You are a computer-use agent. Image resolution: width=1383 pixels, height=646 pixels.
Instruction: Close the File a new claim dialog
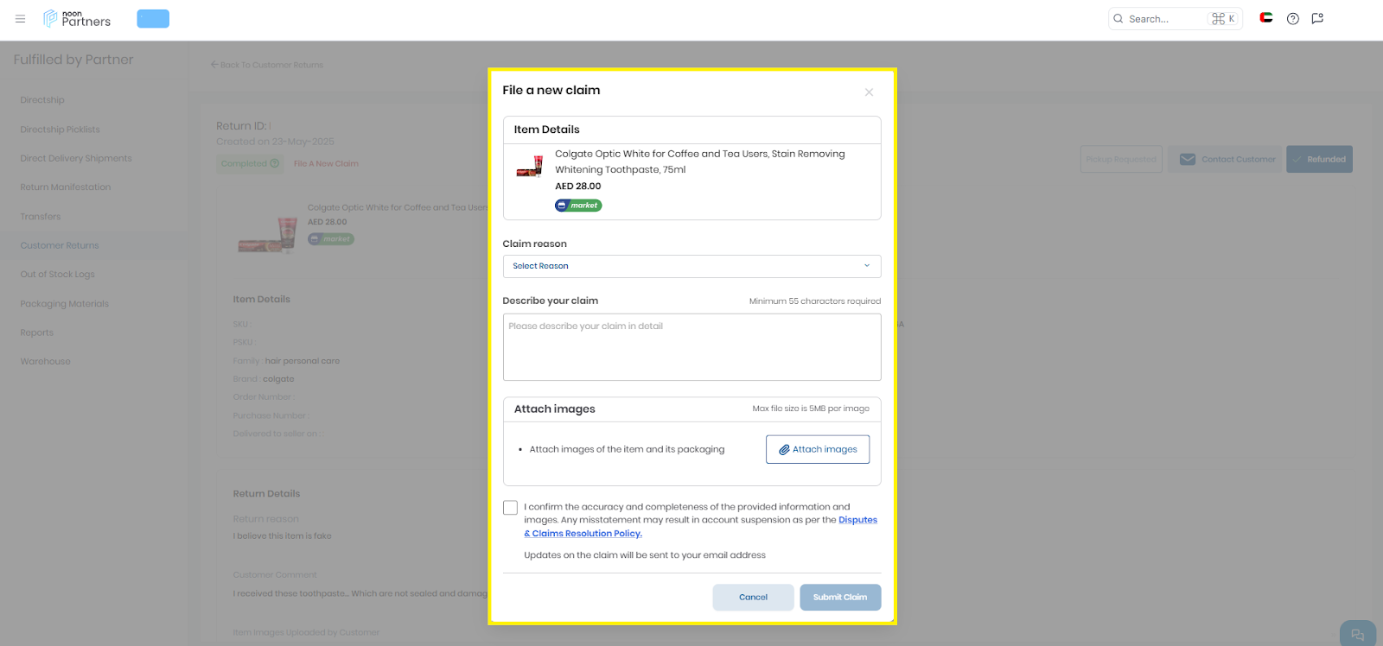869,92
